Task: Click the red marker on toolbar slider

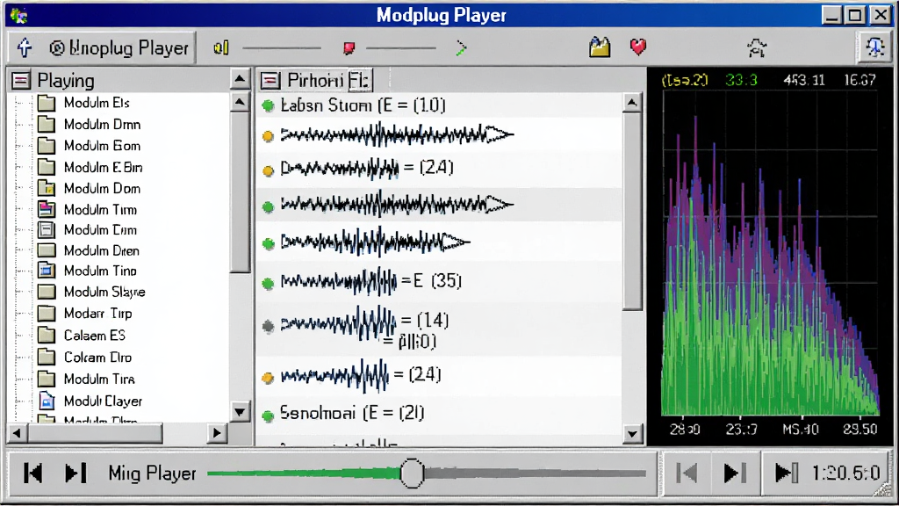Action: point(349,48)
